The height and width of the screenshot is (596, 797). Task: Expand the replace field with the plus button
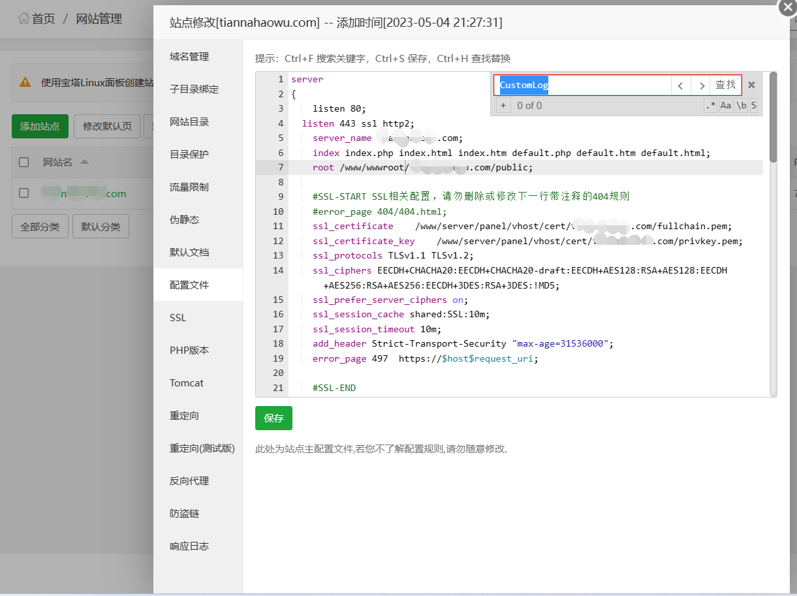point(503,106)
